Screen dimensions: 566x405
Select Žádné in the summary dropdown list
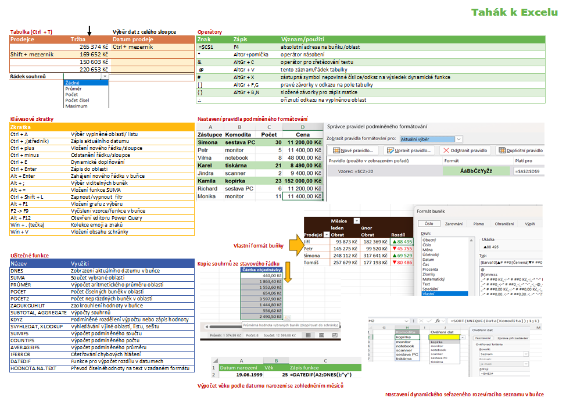[x=86, y=83]
